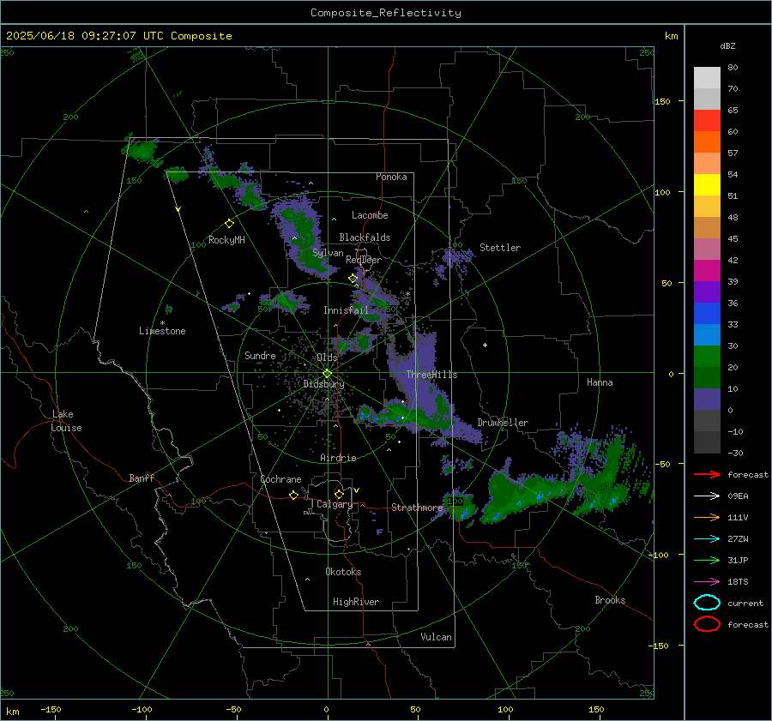
Task: Select the dark orange 60 dBZ swatch
Action: (x=707, y=142)
